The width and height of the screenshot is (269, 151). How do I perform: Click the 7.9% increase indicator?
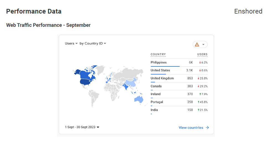(x=203, y=94)
